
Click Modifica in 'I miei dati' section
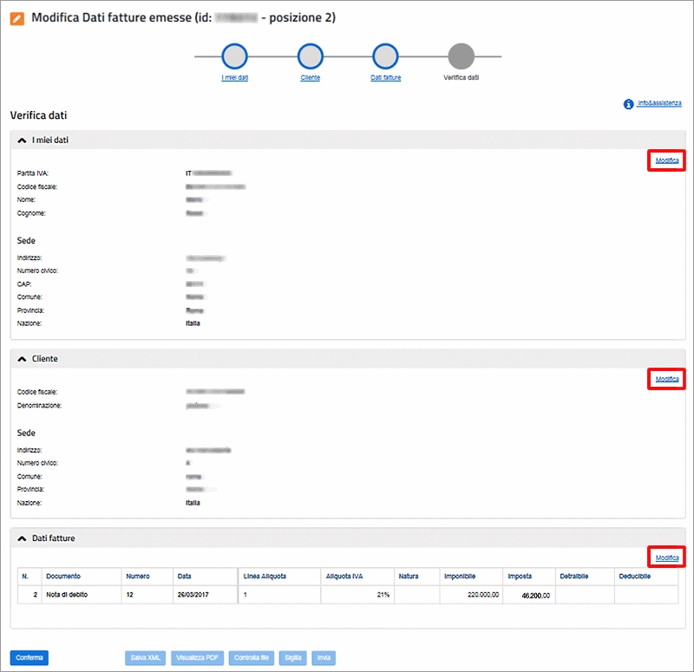pyautogui.click(x=666, y=160)
